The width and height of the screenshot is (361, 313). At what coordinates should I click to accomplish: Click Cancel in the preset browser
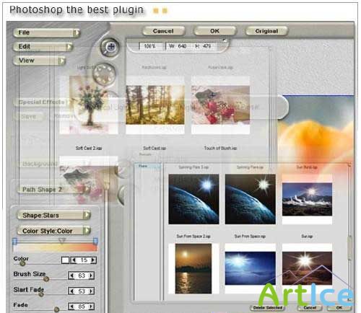pos(310,307)
